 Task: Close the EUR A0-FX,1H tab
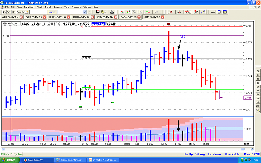(x=68, y=17)
